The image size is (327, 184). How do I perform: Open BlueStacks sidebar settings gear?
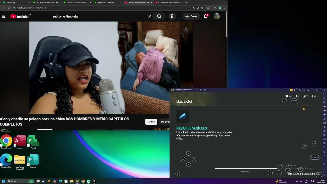[x=324, y=164]
